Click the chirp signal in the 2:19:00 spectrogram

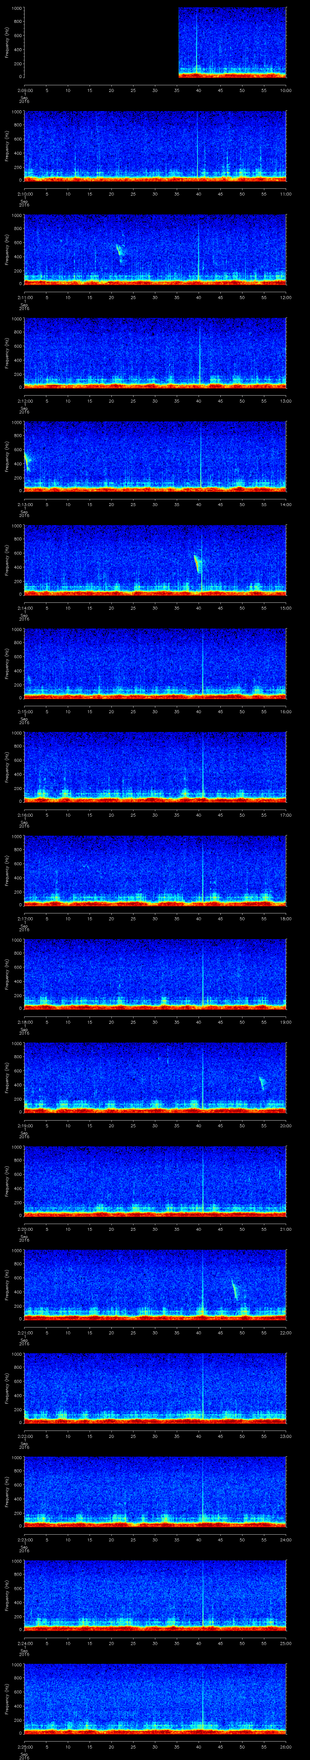[262, 1082]
